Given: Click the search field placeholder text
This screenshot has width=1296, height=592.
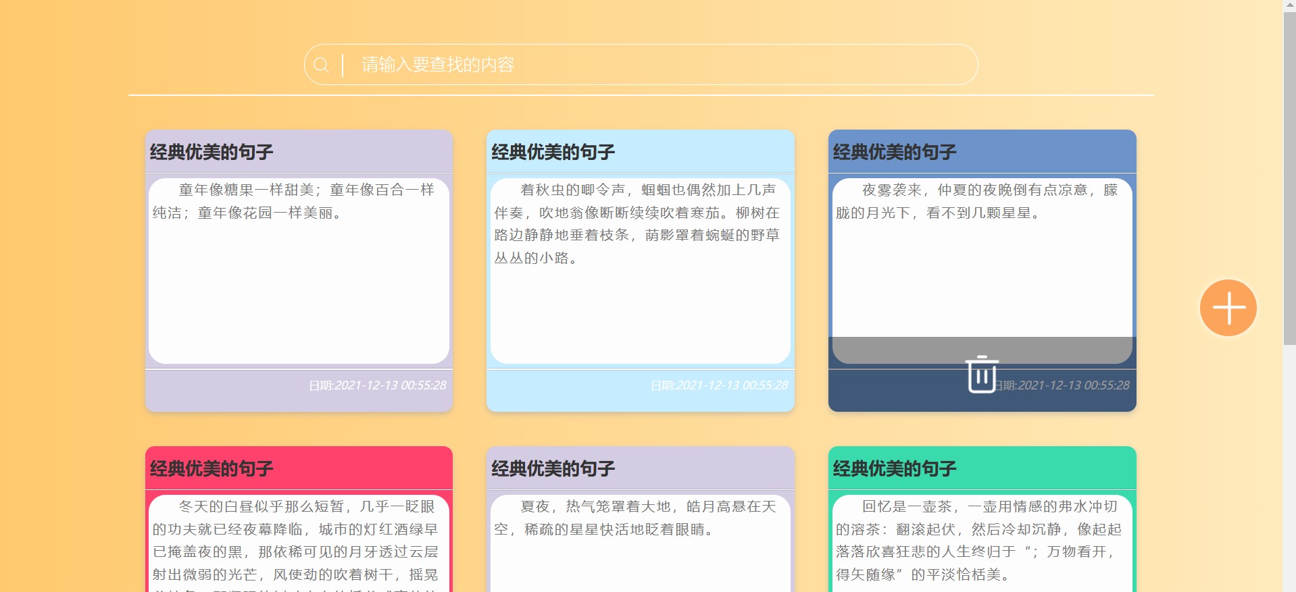Looking at the screenshot, I should (x=438, y=65).
